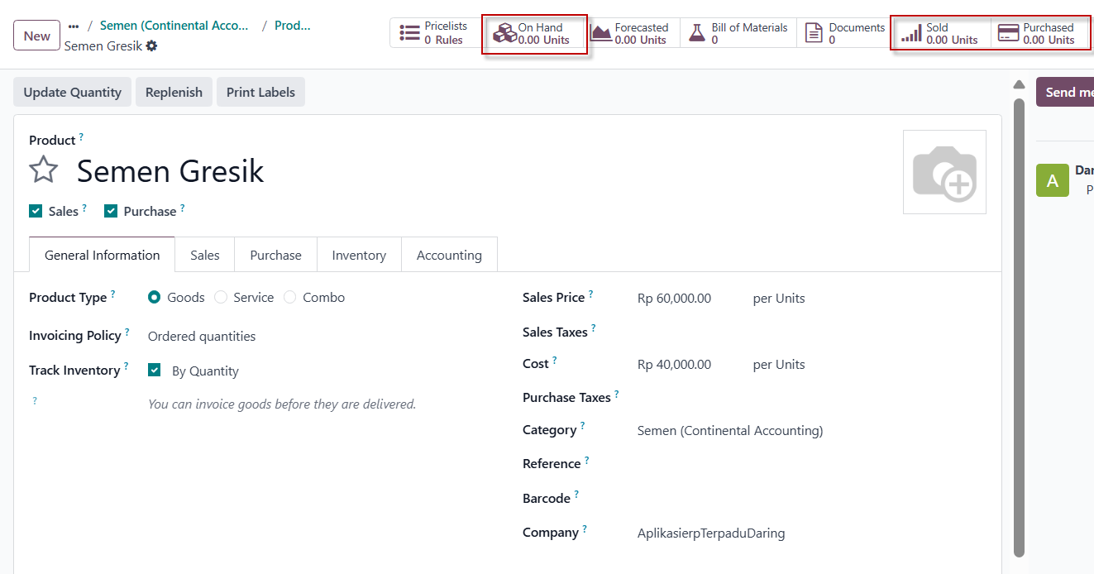
Task: Switch to Purchase tab
Action: click(275, 255)
